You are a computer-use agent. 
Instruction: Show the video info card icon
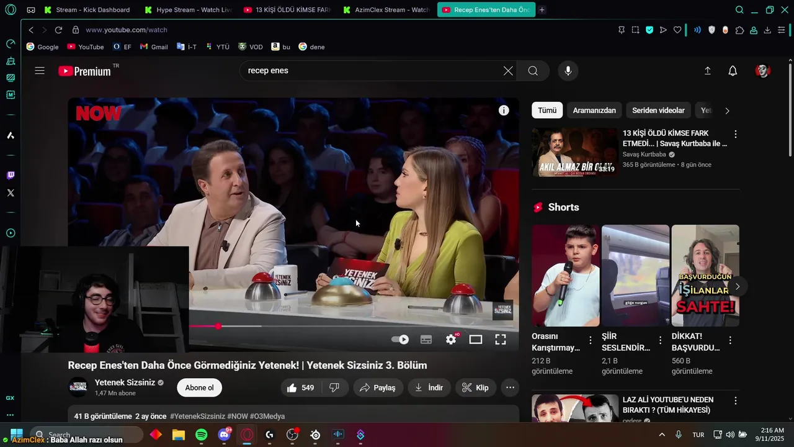pos(504,111)
